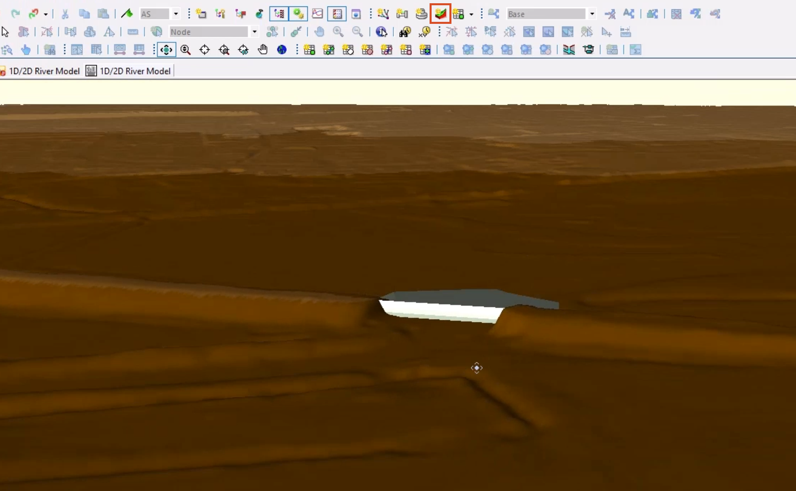Open the new 3D terrain view icon
This screenshot has height=491, width=796.
click(x=441, y=14)
